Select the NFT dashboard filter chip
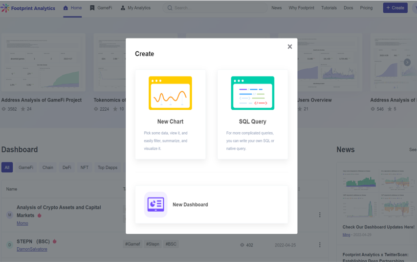Image resolution: width=417 pixels, height=262 pixels. pyautogui.click(x=84, y=167)
